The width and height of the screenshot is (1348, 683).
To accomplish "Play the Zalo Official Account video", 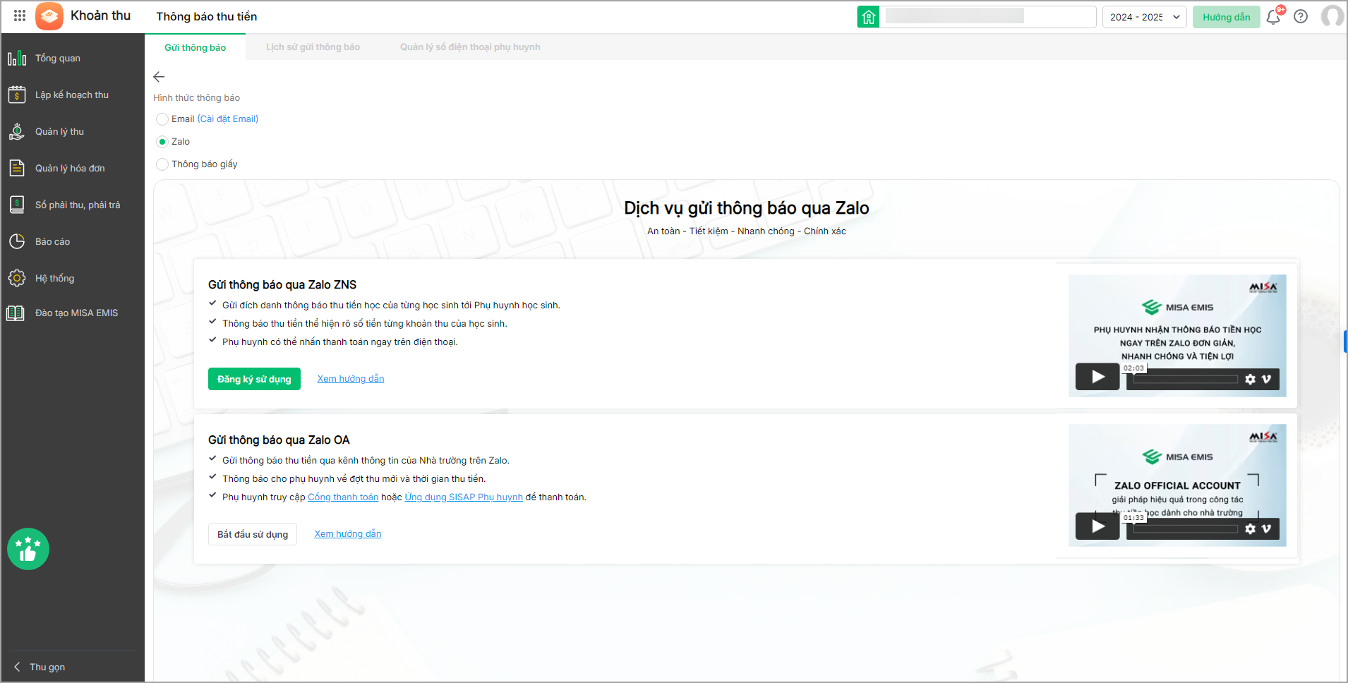I will (1097, 526).
